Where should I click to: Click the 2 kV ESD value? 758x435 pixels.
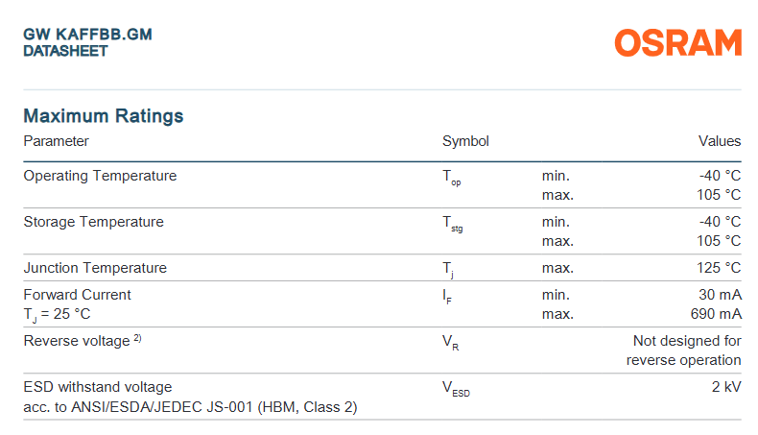(x=725, y=387)
